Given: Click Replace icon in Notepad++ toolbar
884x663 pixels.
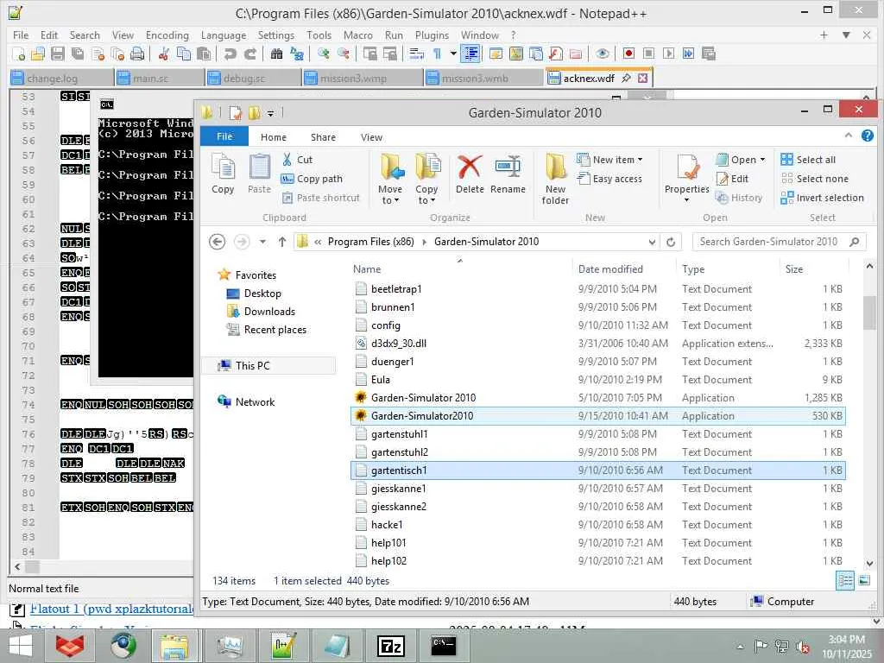Looking at the screenshot, I should coord(297,54).
